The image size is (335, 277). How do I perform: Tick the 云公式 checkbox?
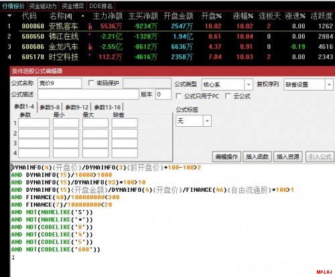click(228, 96)
